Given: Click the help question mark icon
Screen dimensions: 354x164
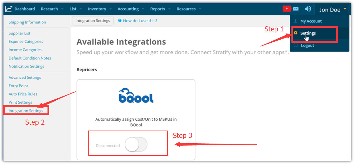Looking at the screenshot, I should [x=120, y=21].
